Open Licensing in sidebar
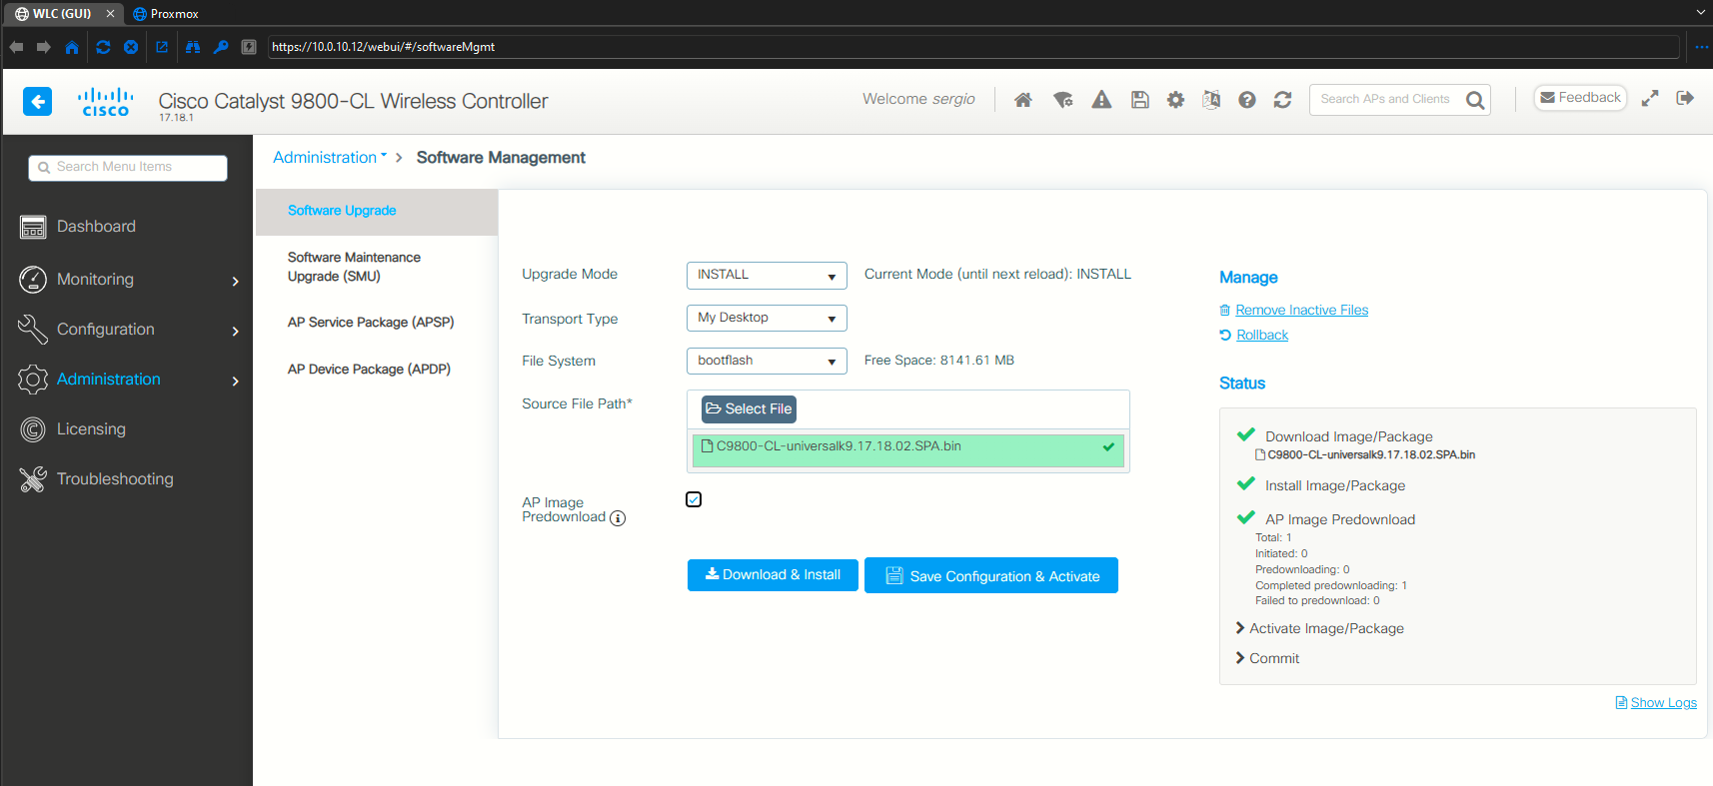 pyautogui.click(x=91, y=429)
